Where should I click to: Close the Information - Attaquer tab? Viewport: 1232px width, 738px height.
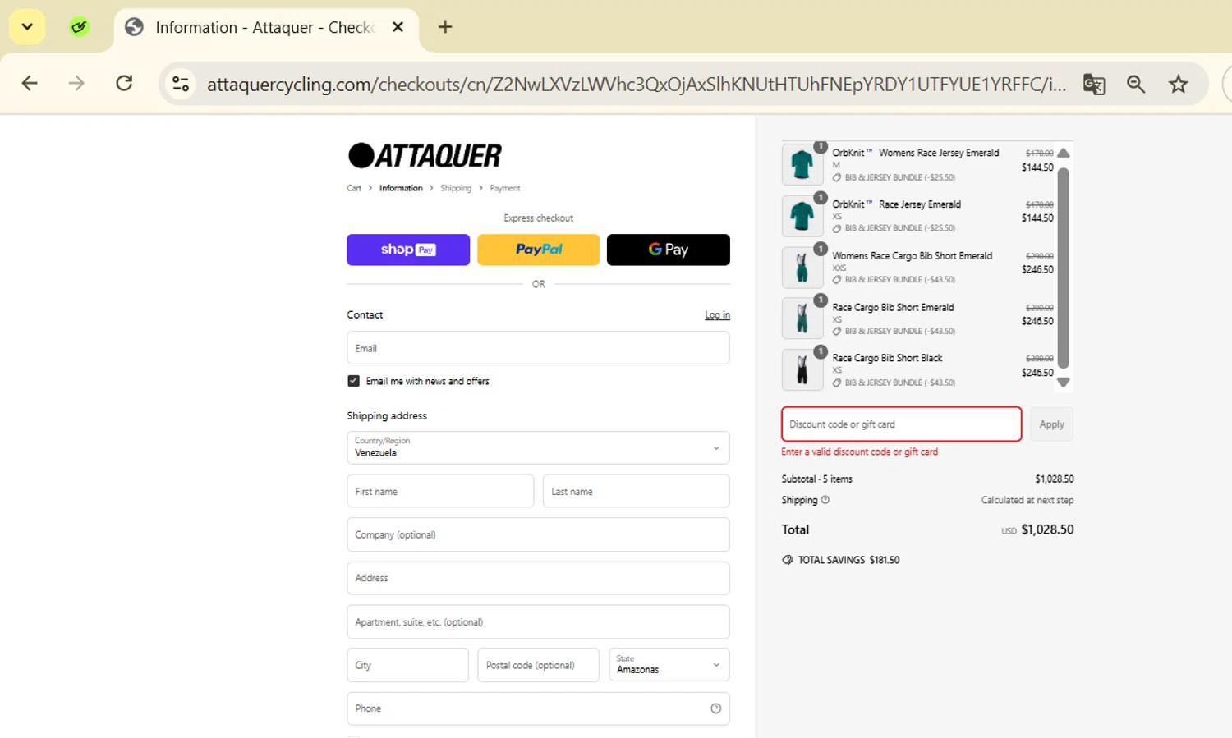[398, 27]
